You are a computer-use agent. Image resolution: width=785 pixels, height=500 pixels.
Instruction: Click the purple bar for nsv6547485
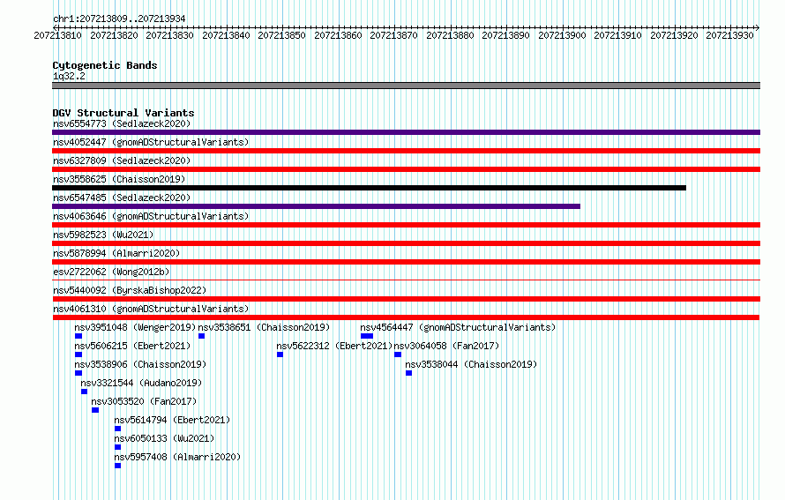click(x=316, y=206)
